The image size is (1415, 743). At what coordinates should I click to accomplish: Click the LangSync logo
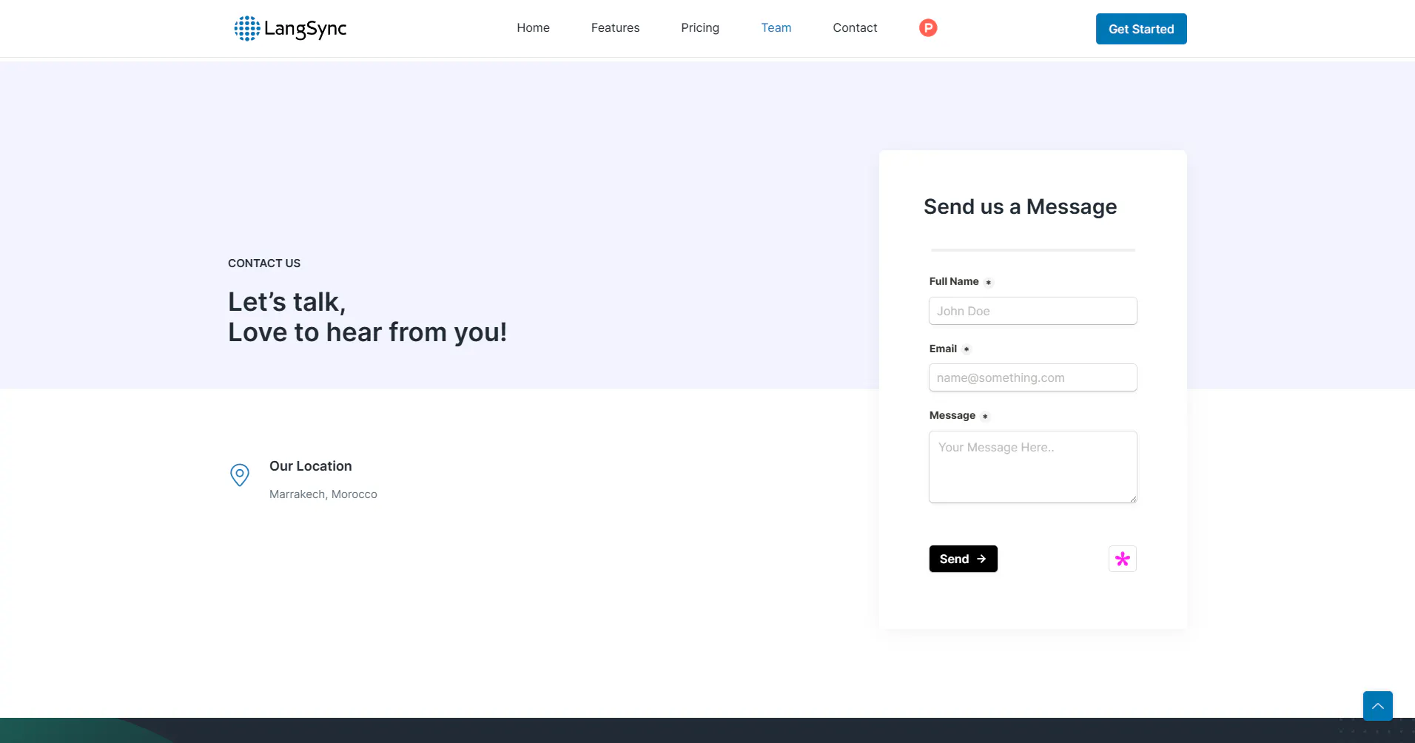click(x=290, y=28)
